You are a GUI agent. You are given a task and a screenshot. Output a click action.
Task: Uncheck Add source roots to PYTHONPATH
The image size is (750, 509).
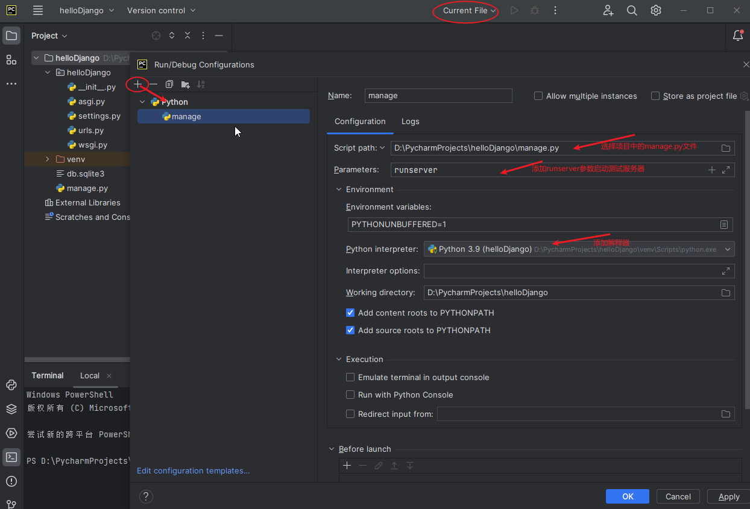pos(350,330)
